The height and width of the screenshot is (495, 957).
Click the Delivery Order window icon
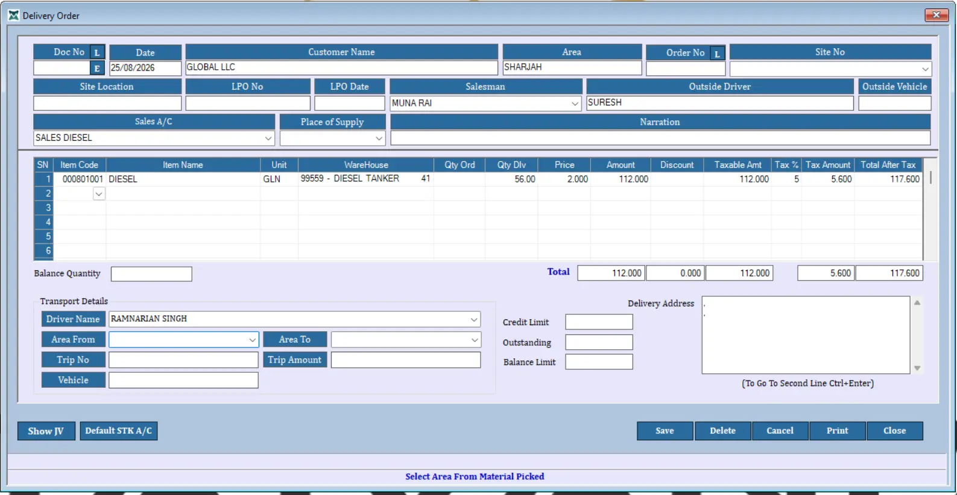click(13, 15)
